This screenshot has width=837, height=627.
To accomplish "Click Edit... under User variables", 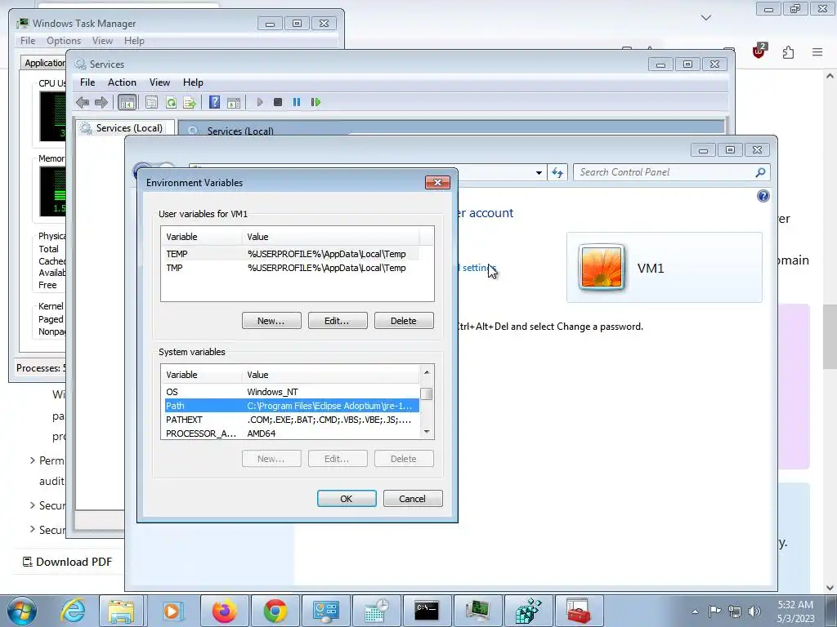I will coord(338,320).
